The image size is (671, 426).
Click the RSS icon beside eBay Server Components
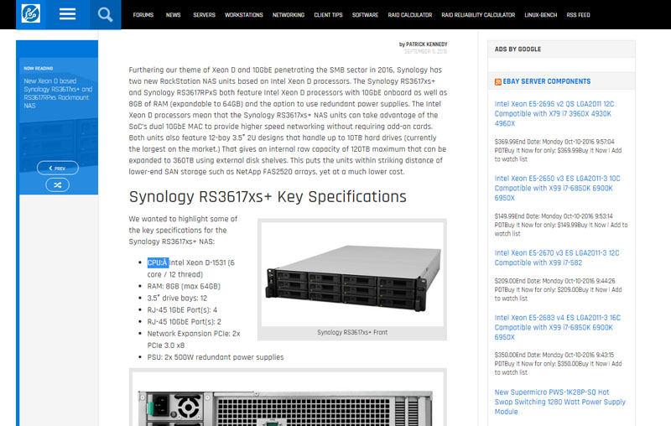(x=497, y=81)
